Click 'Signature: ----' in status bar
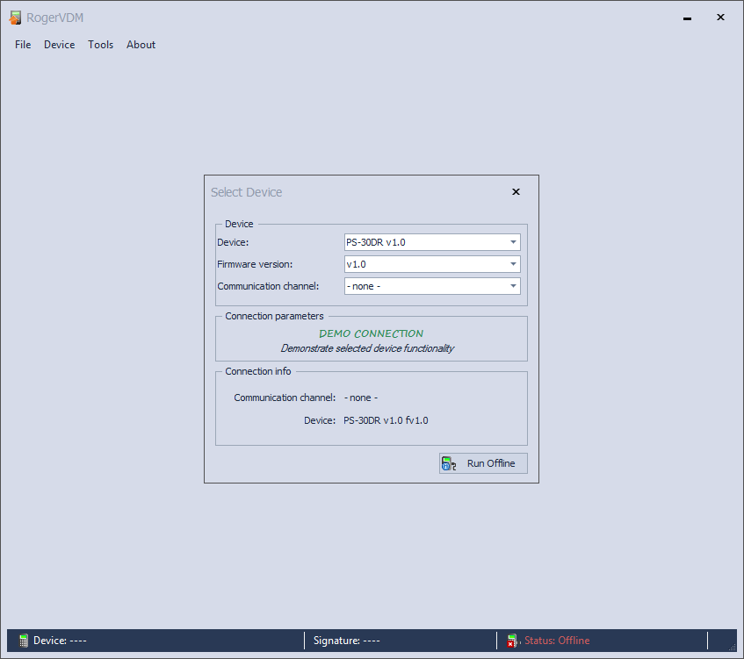The height and width of the screenshot is (659, 744). (346, 641)
